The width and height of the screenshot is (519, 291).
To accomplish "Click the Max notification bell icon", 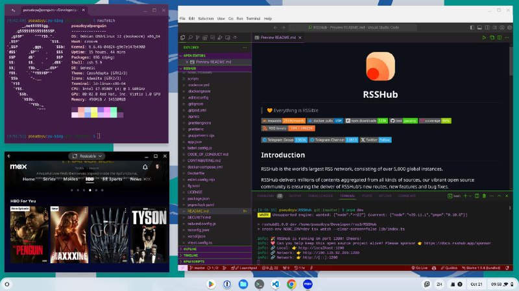I will coord(145,167).
